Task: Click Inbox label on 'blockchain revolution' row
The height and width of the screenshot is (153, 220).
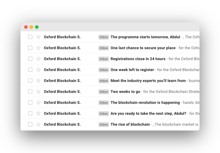Action: click(x=104, y=103)
